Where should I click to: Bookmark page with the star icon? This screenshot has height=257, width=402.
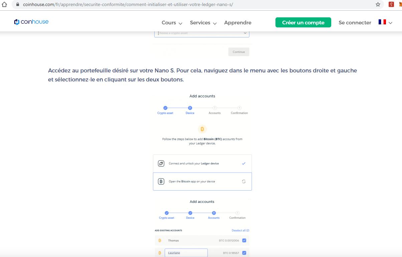click(378, 5)
